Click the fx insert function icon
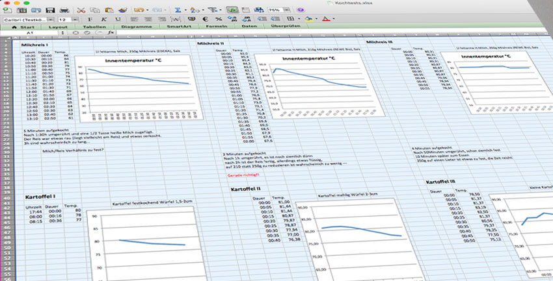Viewport: 553px width, 281px height. (111, 32)
